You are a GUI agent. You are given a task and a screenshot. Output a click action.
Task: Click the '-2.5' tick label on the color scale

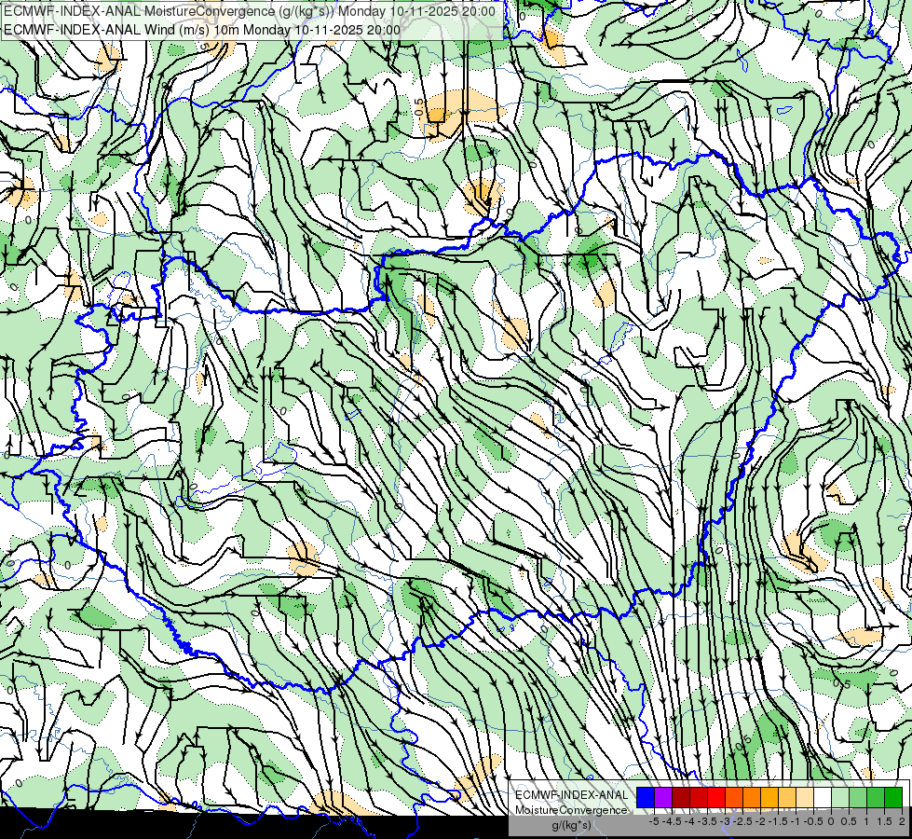(x=744, y=821)
